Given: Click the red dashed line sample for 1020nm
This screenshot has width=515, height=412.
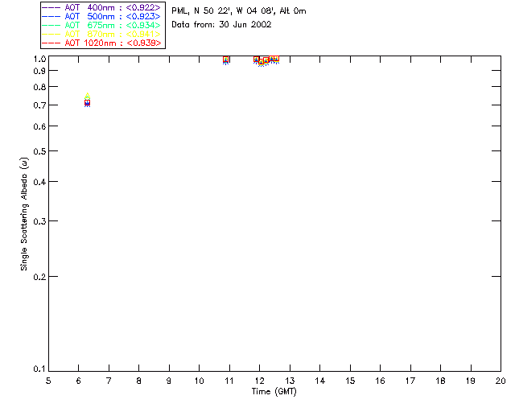Looking at the screenshot, I should (51, 43).
